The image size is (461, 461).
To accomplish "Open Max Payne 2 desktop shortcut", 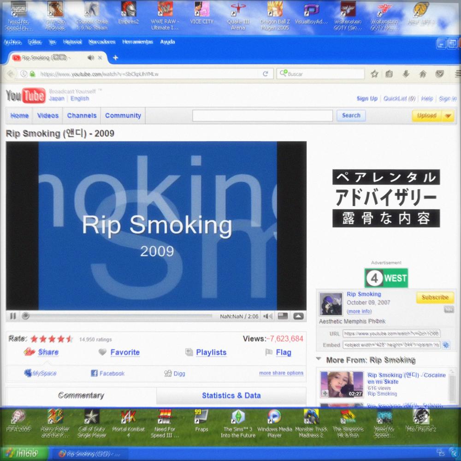I will (x=421, y=421).
